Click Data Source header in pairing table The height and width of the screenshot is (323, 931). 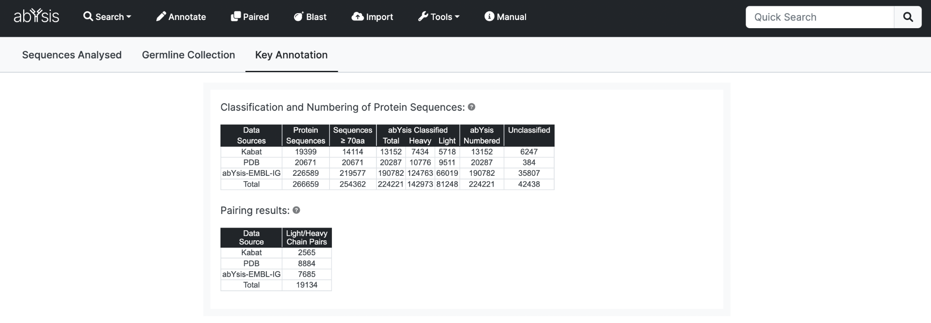251,238
